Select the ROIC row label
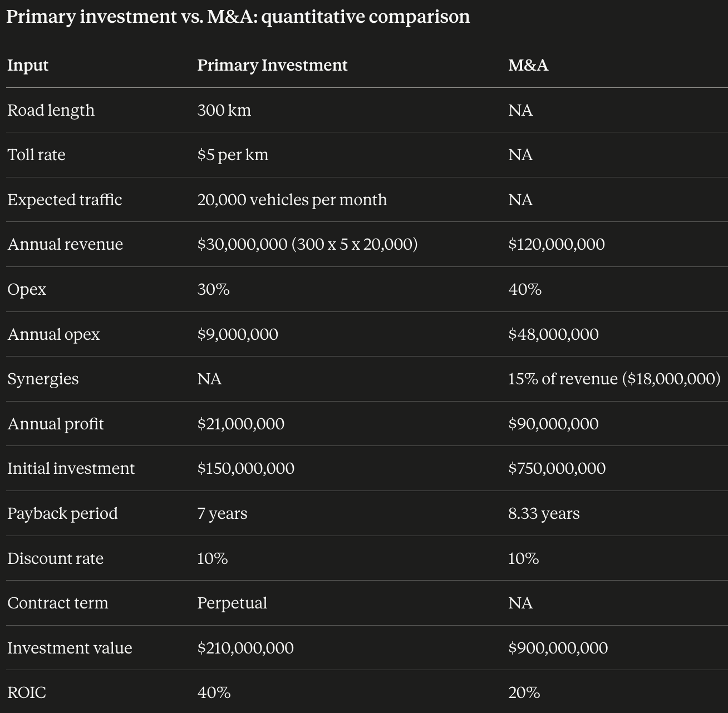The height and width of the screenshot is (713, 728). click(27, 692)
